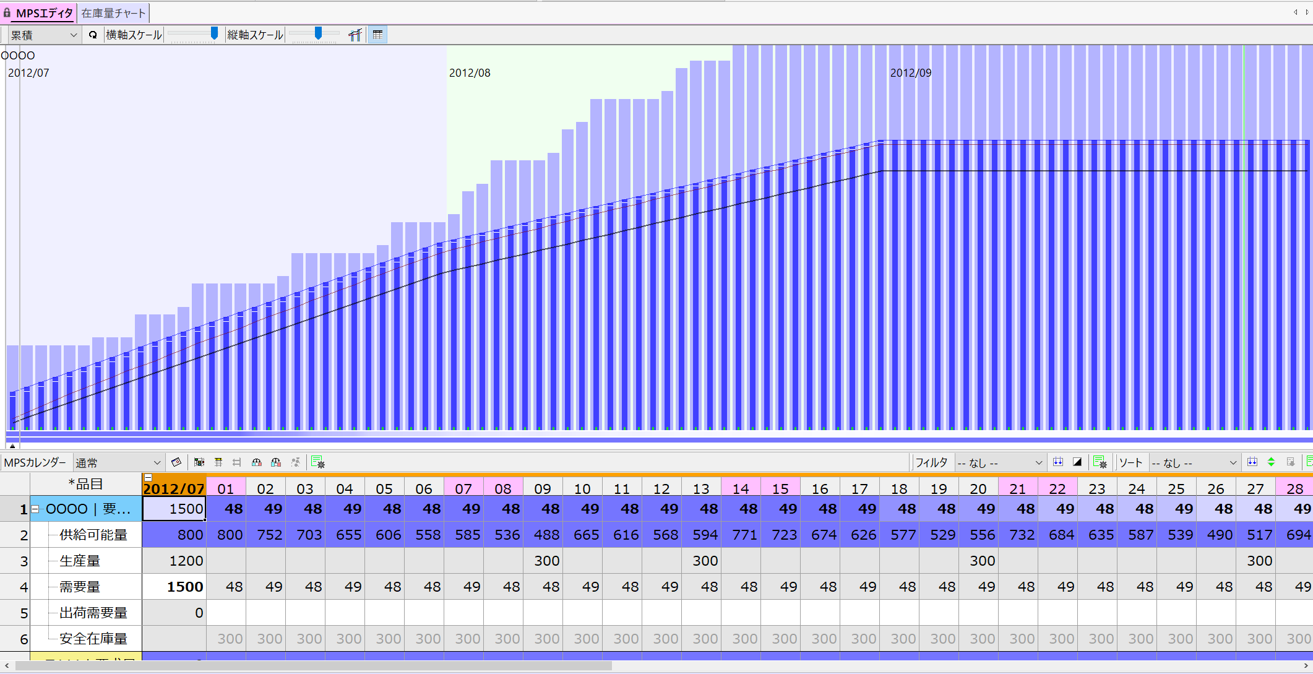This screenshot has height=674, width=1313.
Task: Click the column width adjust icon
Action: (x=237, y=462)
